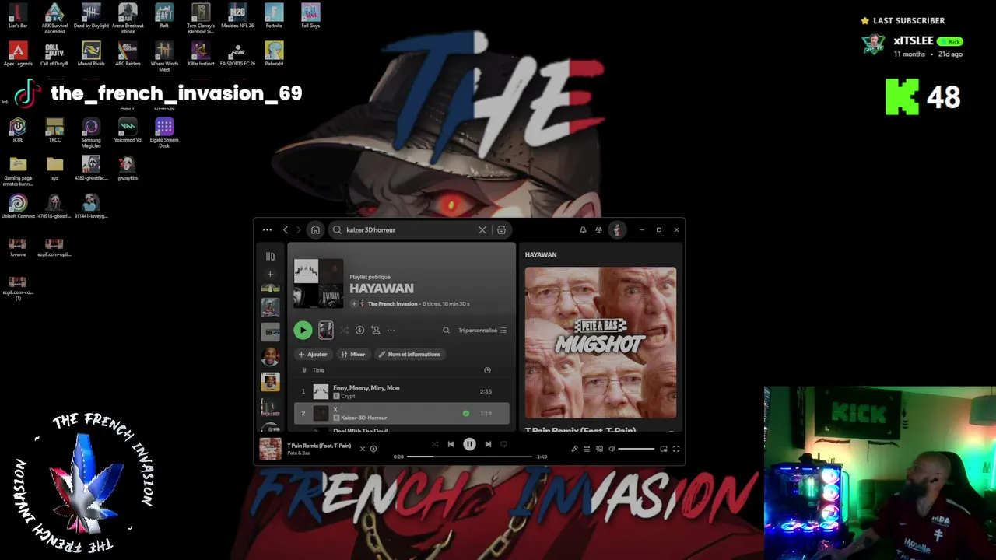Select the xyz folder on the desktop
996x560 pixels.
[x=54, y=168]
